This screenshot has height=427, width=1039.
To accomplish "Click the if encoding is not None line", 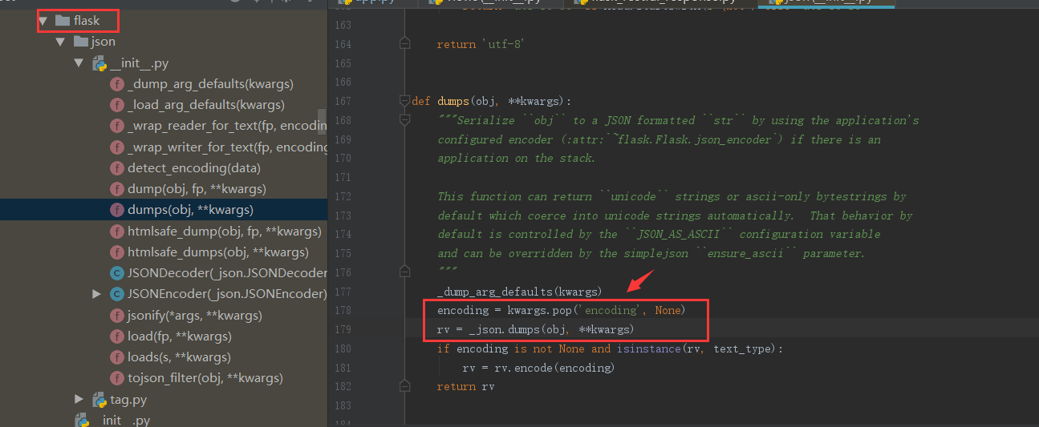I will 610,348.
